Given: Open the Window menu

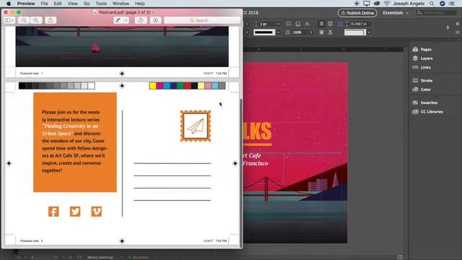Looking at the screenshot, I should tap(121, 4).
